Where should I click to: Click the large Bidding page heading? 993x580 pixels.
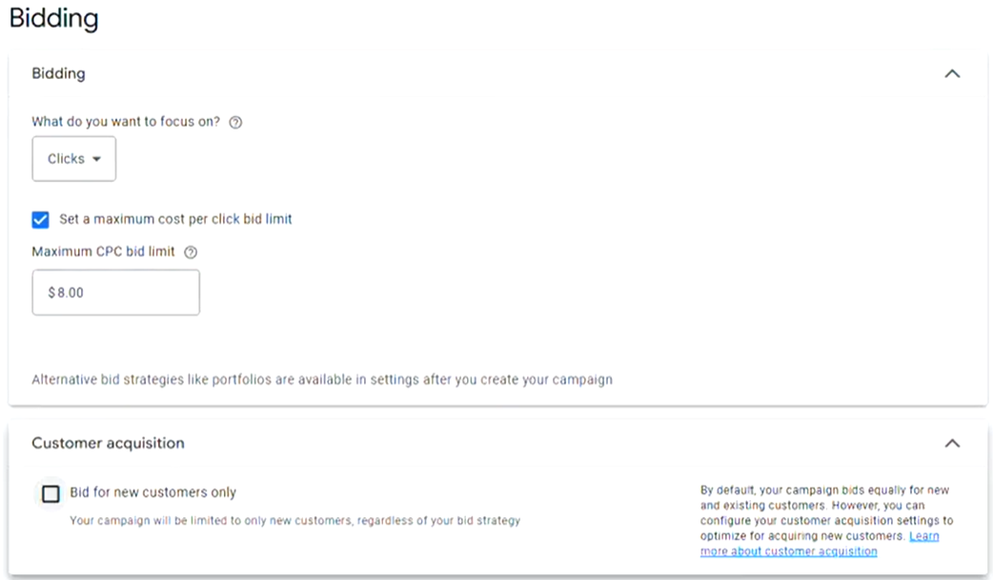point(53,18)
